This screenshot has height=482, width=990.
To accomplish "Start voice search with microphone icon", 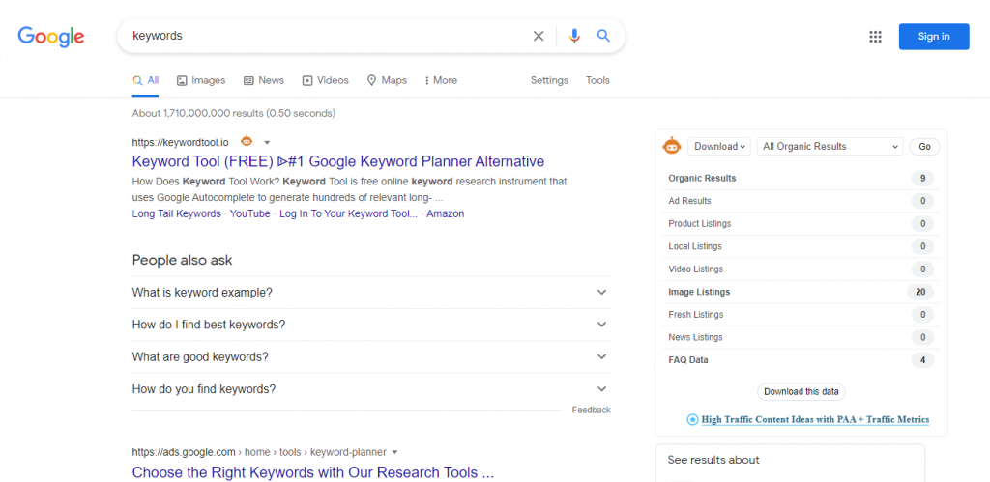I will coord(574,36).
